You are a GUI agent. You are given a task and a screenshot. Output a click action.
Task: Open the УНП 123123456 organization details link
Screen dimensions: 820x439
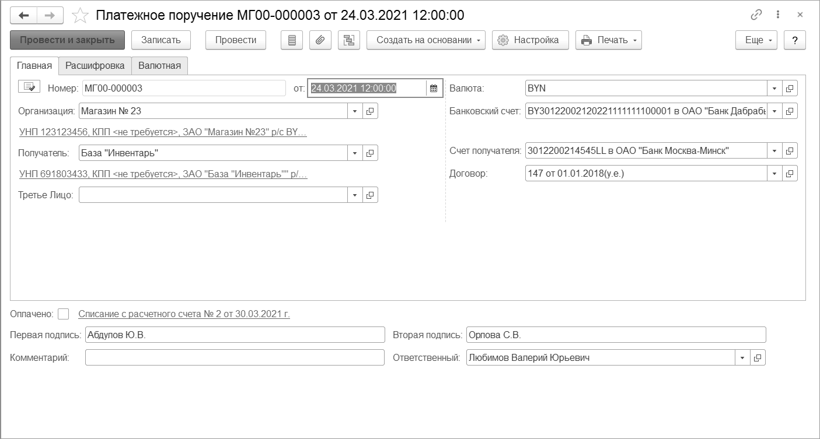pos(163,132)
